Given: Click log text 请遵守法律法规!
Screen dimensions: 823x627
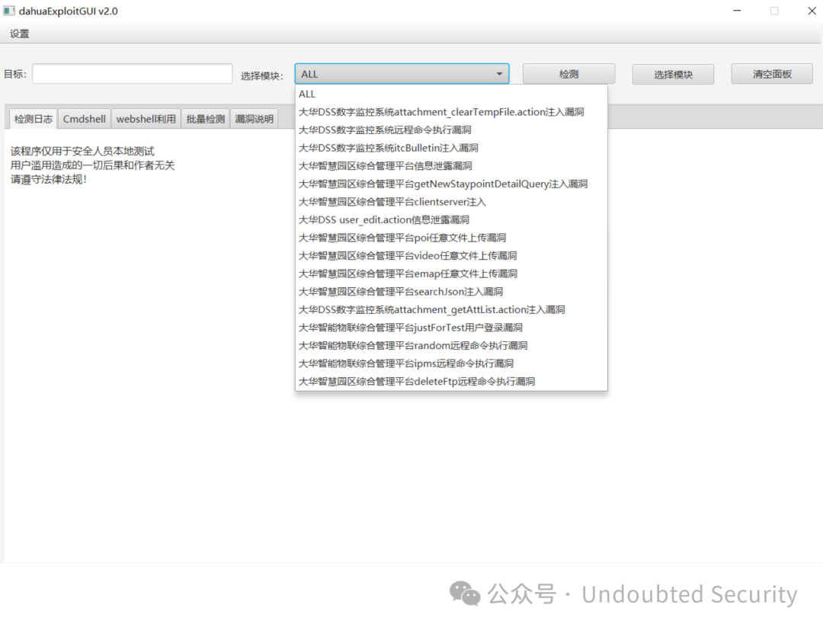Looking at the screenshot, I should click(x=48, y=180).
